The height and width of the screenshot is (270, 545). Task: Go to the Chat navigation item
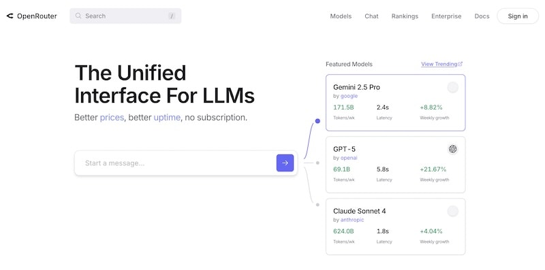click(x=371, y=16)
